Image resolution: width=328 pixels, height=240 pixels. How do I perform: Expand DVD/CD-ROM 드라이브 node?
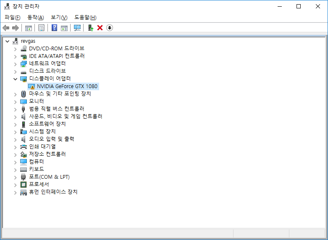[x=15, y=49]
